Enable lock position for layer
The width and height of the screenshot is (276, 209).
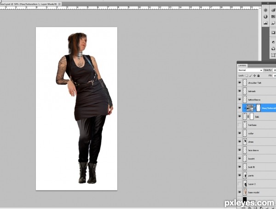coord(254,75)
